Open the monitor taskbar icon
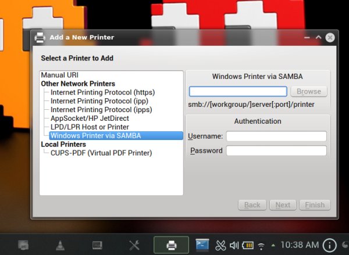Image resolution: width=349 pixels, height=255 pixels. pos(97,245)
